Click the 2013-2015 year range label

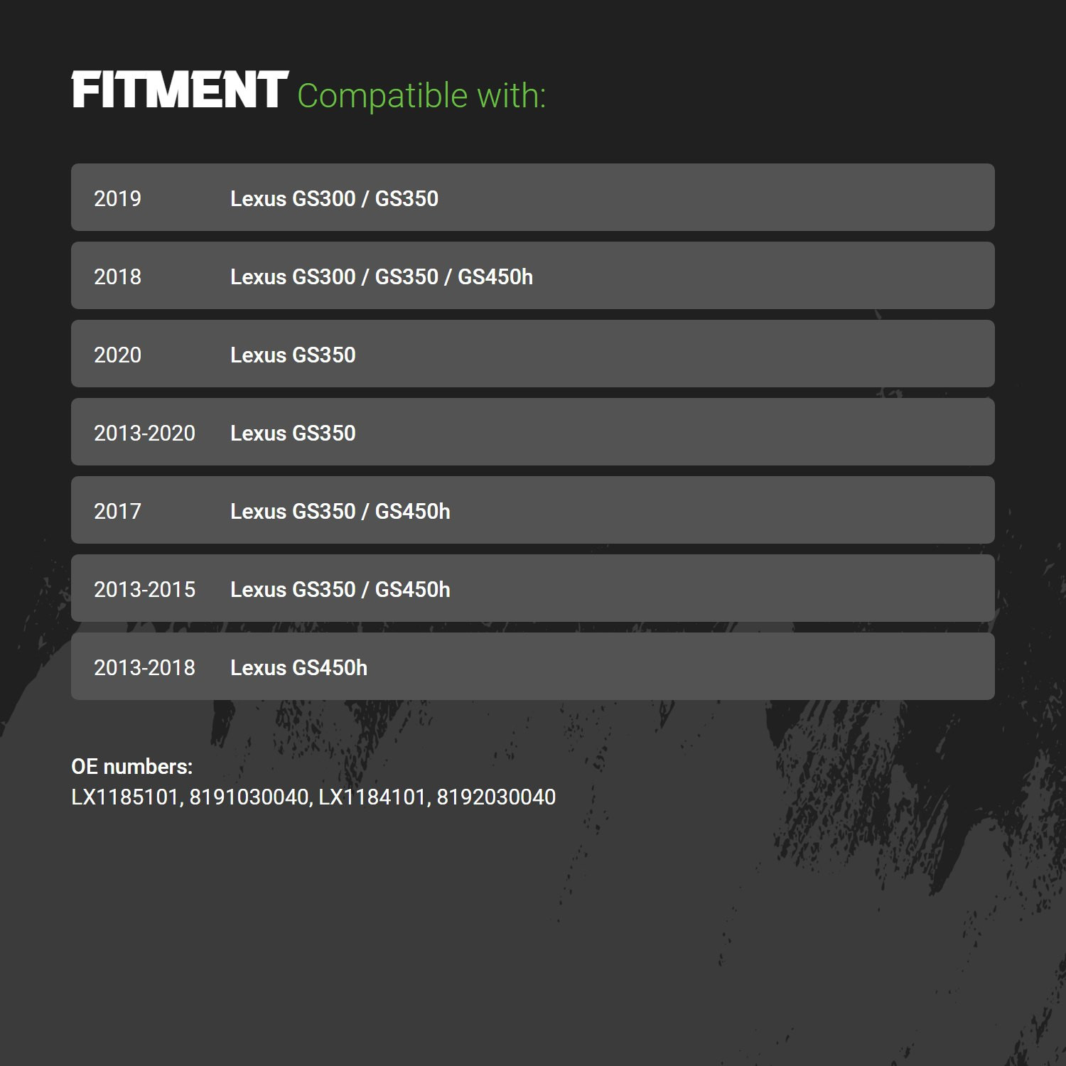point(144,589)
